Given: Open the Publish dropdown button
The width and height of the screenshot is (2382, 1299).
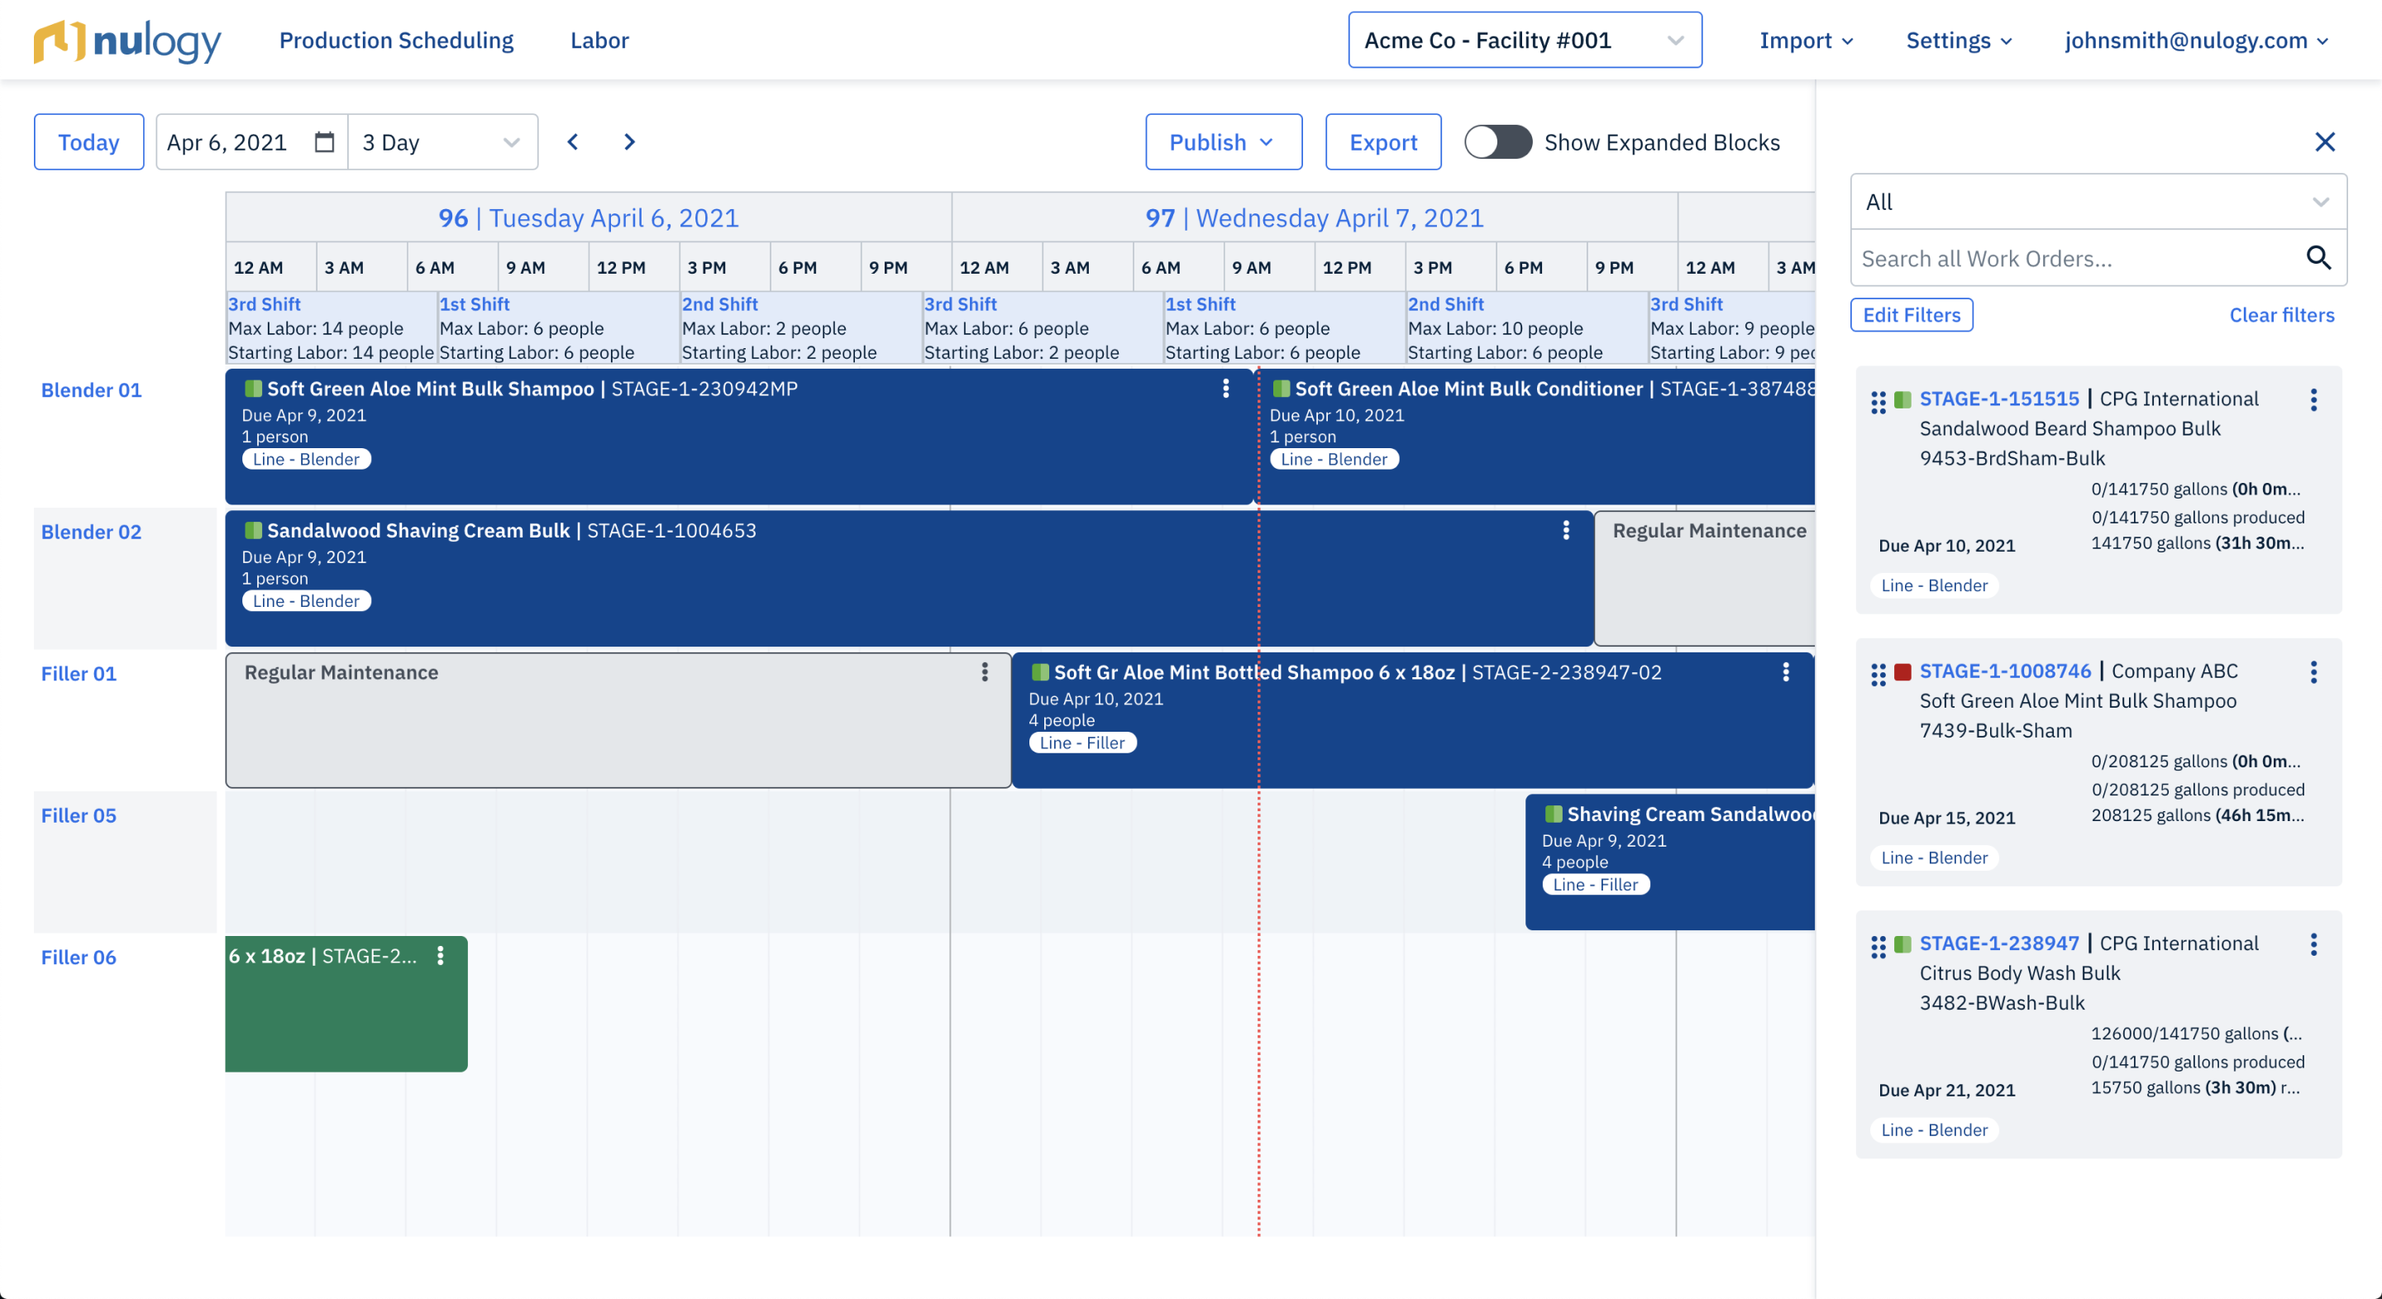Looking at the screenshot, I should [x=1223, y=142].
